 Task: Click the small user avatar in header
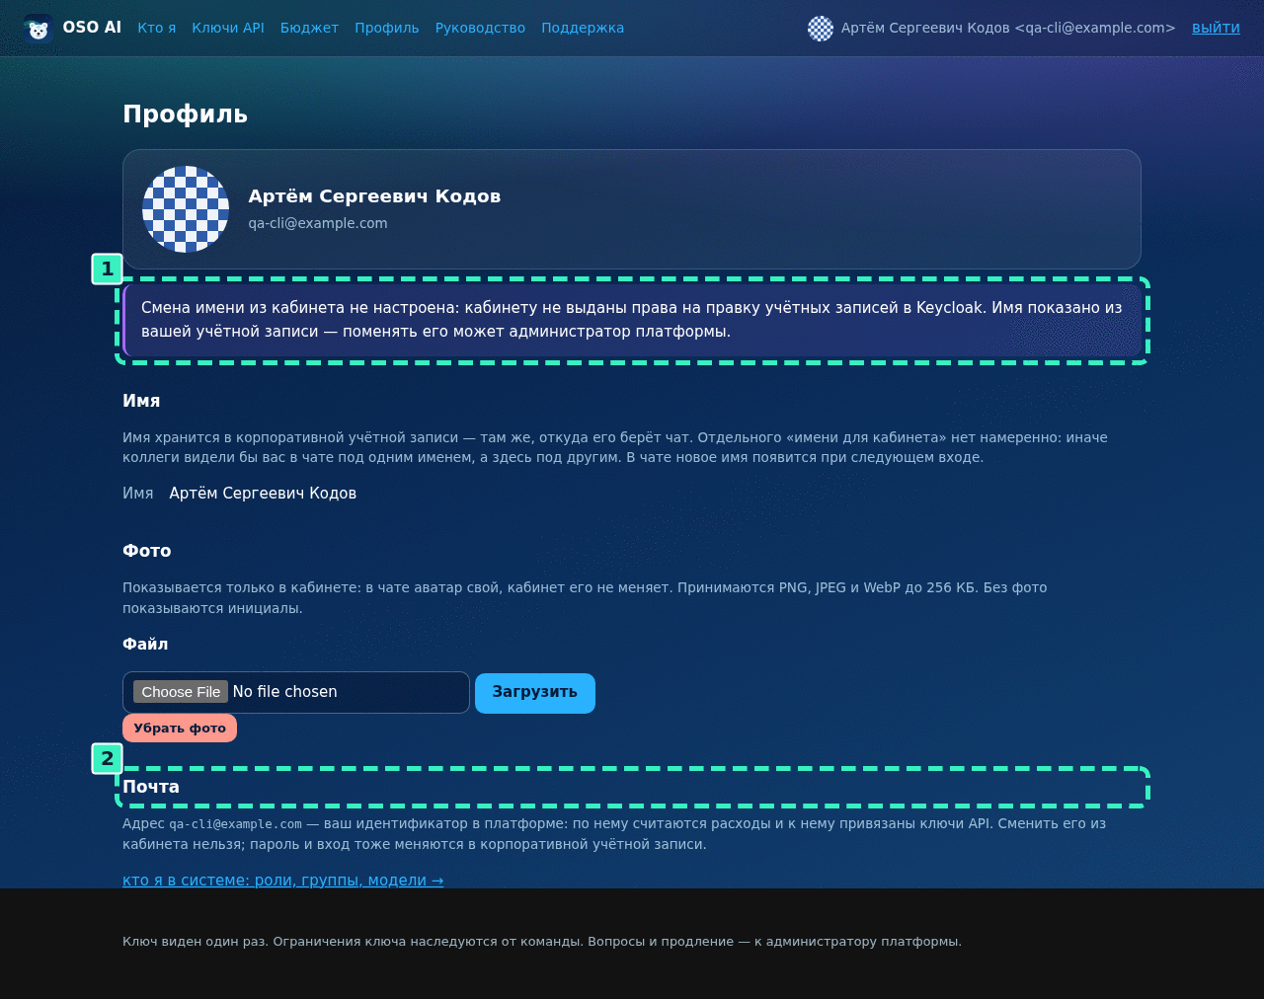[821, 29]
